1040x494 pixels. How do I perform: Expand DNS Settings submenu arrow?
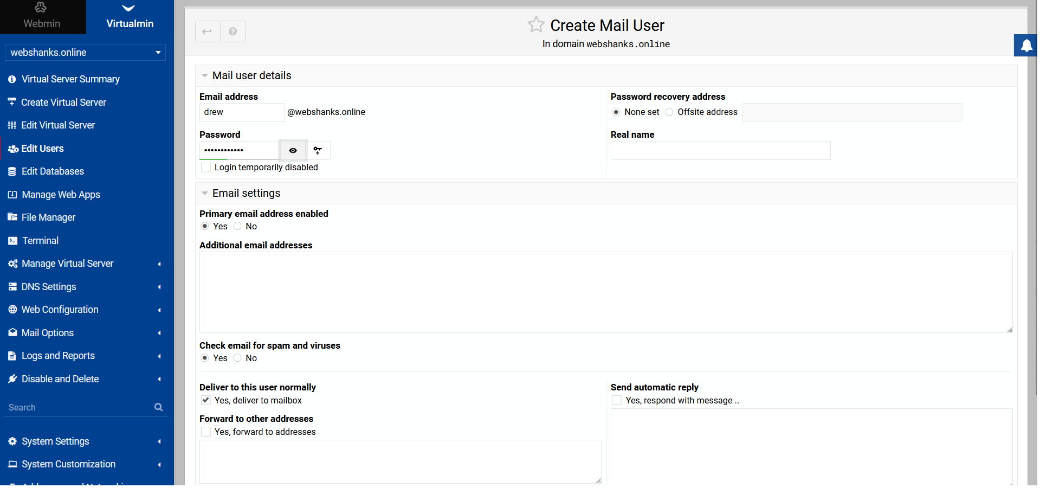(159, 287)
